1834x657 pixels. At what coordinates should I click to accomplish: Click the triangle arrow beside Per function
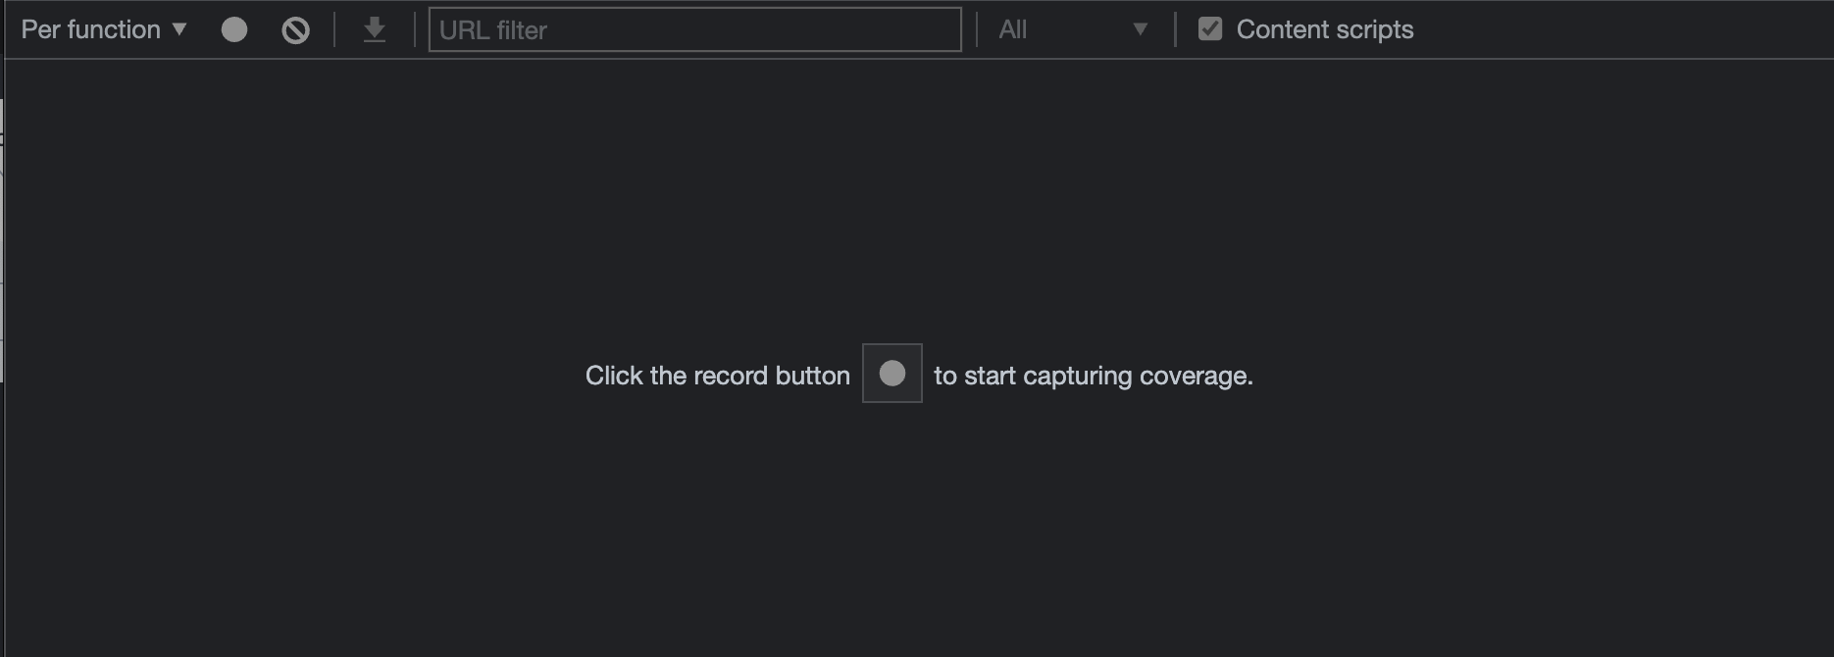tap(179, 29)
